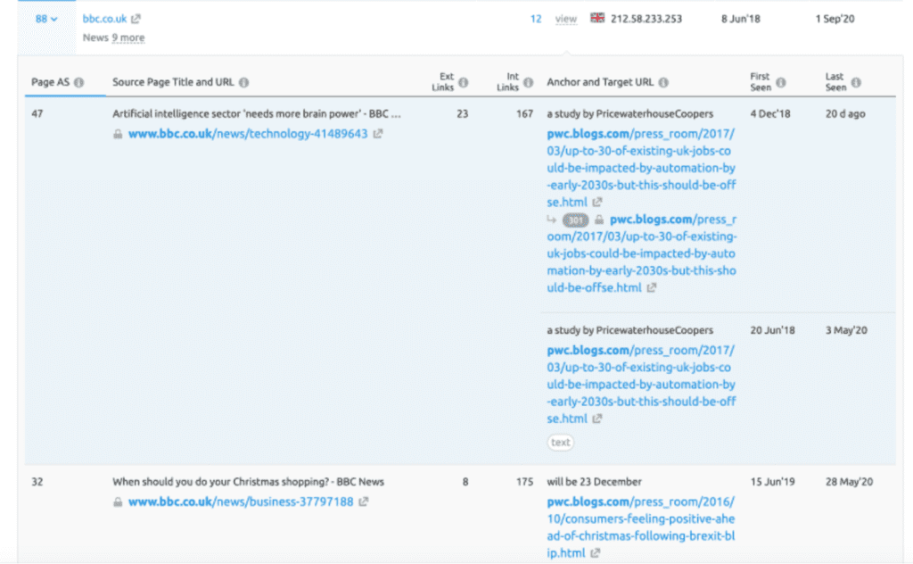Sort by Ext Links column header
The width and height of the screenshot is (913, 564).
click(x=443, y=82)
